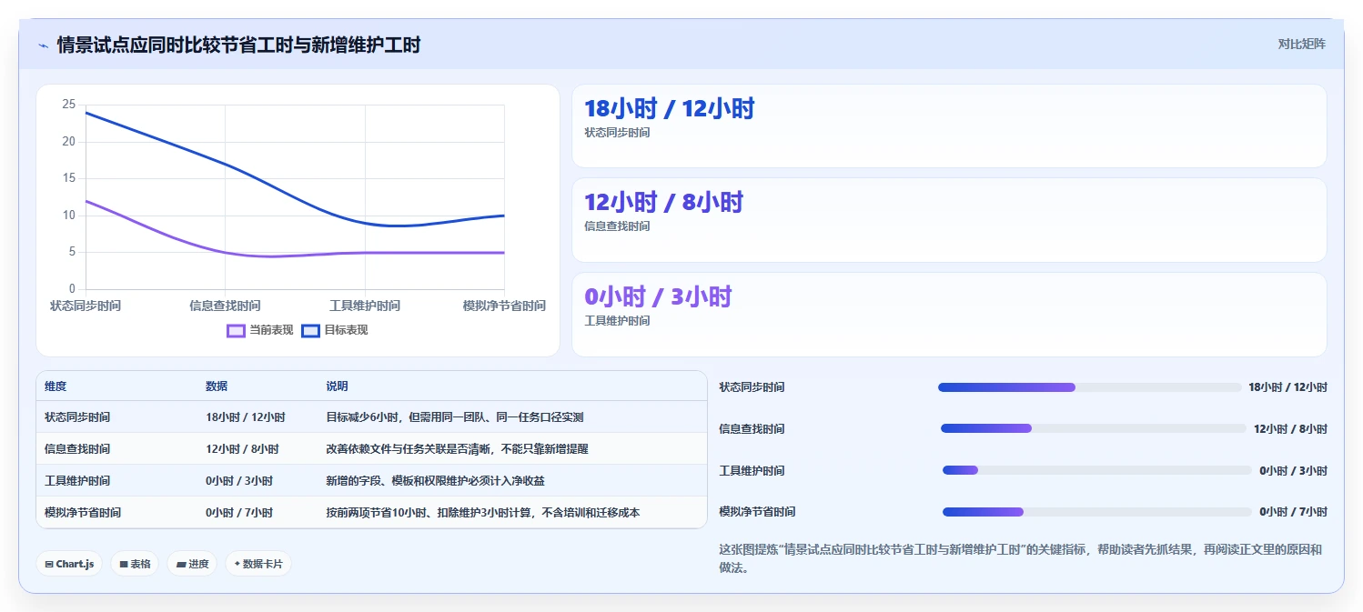
Task: Click the 工具维护时间 progress bar
Action: click(x=1097, y=470)
